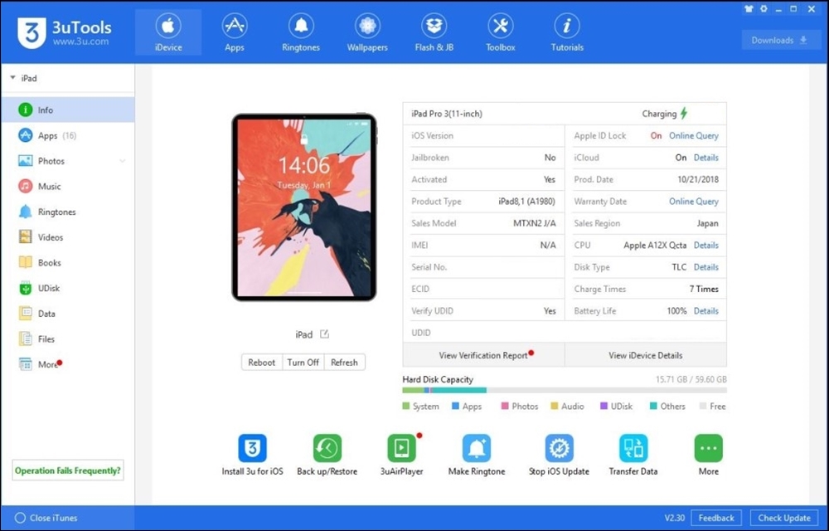Click the green Charging bolt icon
Image resolution: width=829 pixels, height=531 pixels.
click(x=684, y=113)
